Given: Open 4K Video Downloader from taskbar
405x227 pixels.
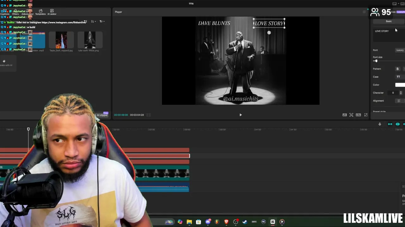Looking at the screenshot, I should pyautogui.click(x=263, y=222).
